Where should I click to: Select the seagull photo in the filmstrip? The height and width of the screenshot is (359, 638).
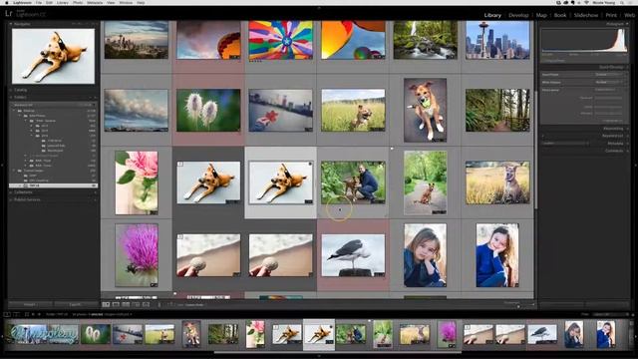542,334
